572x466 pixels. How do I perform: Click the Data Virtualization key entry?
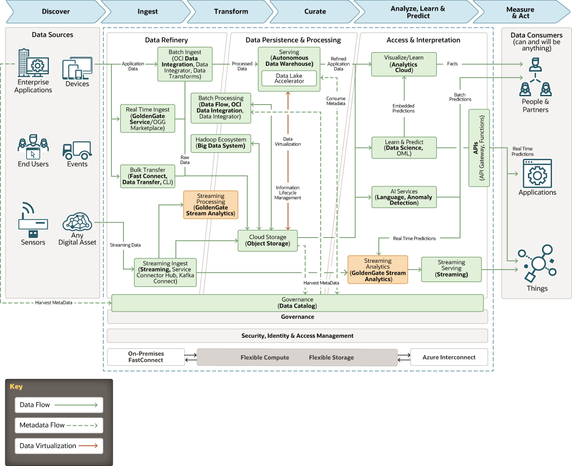pyautogui.click(x=59, y=446)
